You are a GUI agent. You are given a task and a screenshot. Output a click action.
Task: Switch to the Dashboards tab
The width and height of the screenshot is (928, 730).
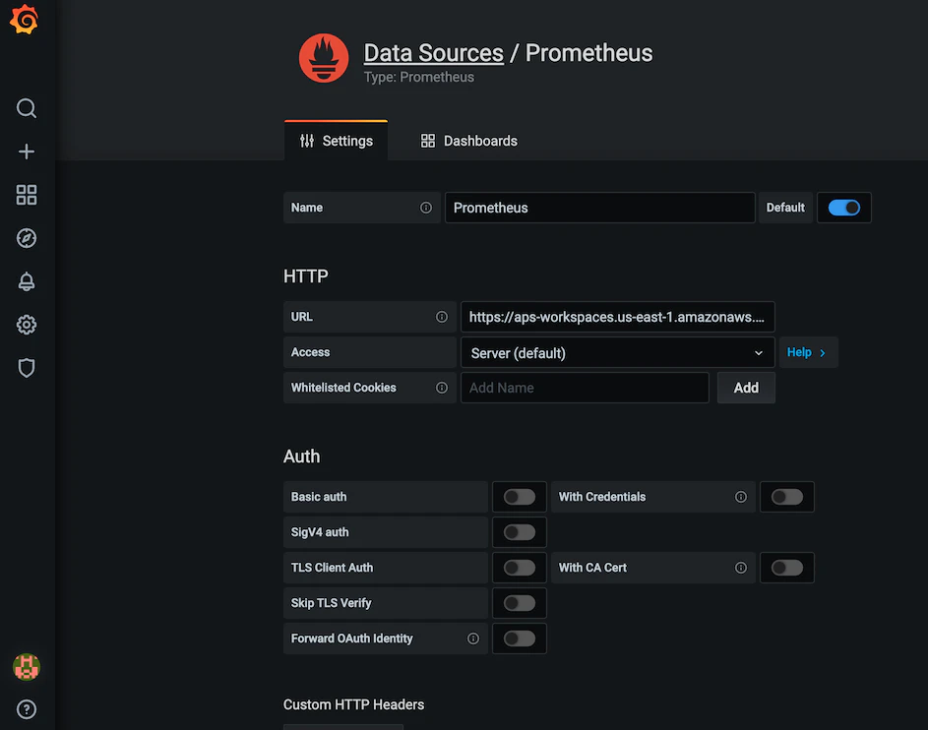468,141
